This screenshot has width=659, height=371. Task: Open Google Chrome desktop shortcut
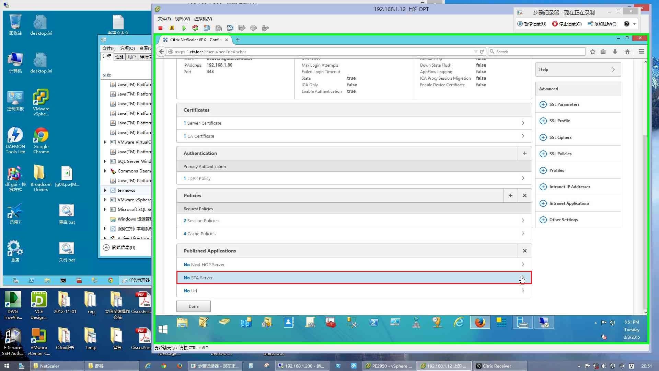41,140
